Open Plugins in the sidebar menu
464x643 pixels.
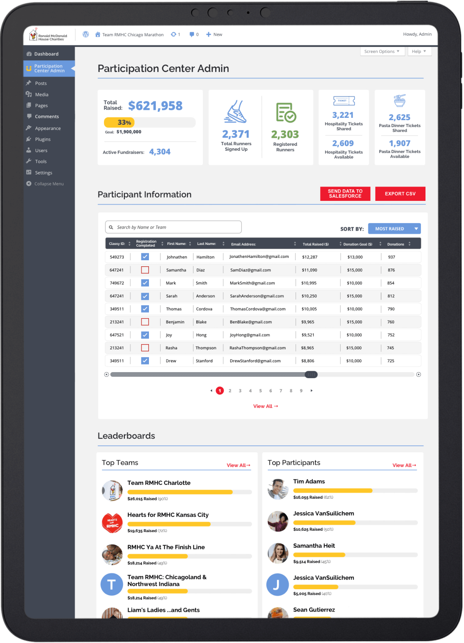43,139
